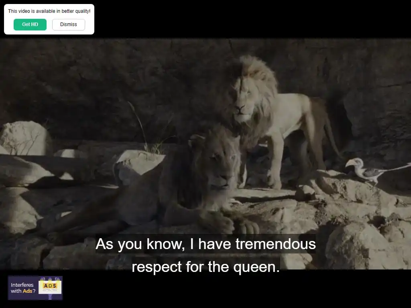Click the subtitle line 'respect for the queen.'
This screenshot has width=411, height=308.
(206, 267)
